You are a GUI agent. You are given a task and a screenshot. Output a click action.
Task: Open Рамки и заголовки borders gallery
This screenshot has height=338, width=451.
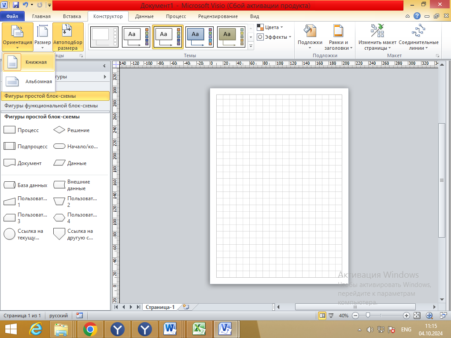pyautogui.click(x=338, y=37)
